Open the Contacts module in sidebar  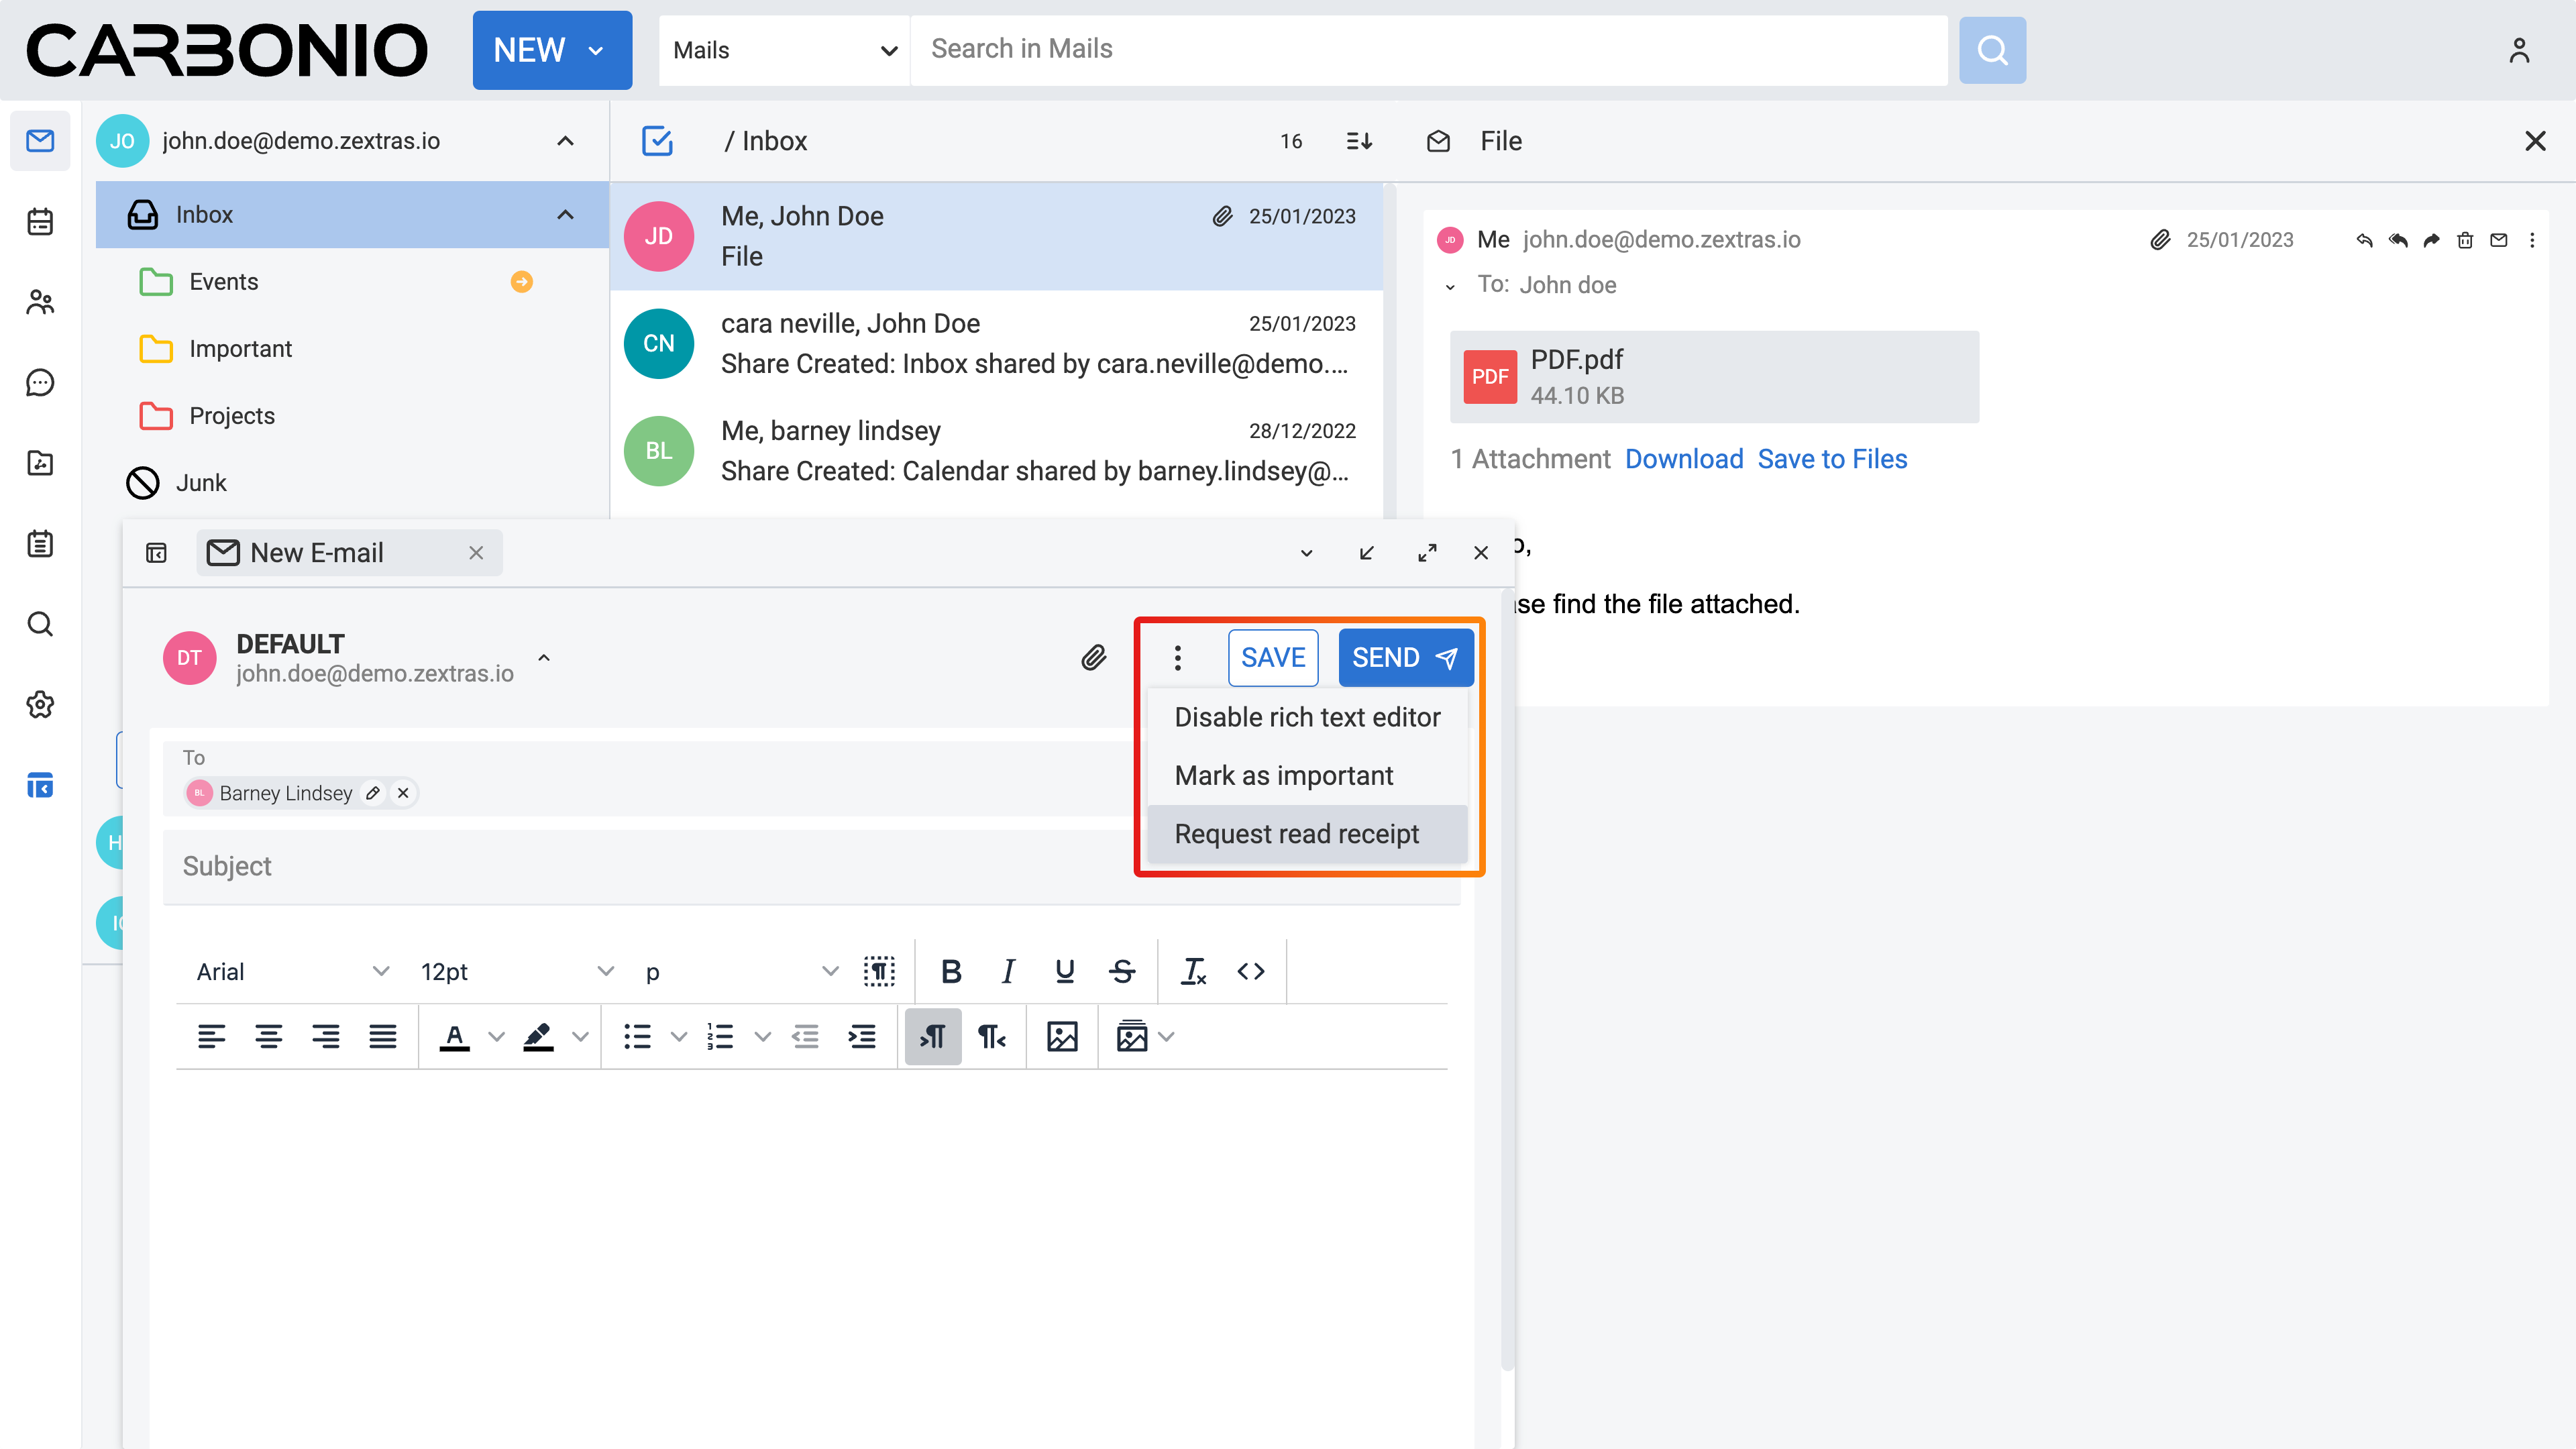coord(40,302)
